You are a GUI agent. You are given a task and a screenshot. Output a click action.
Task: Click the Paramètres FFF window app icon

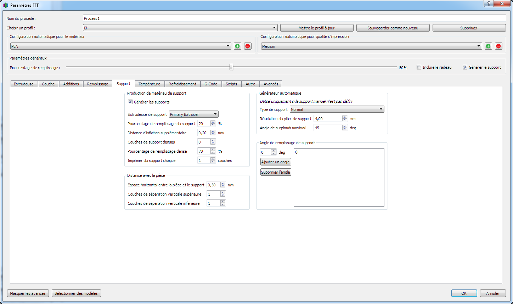[x=5, y=5]
